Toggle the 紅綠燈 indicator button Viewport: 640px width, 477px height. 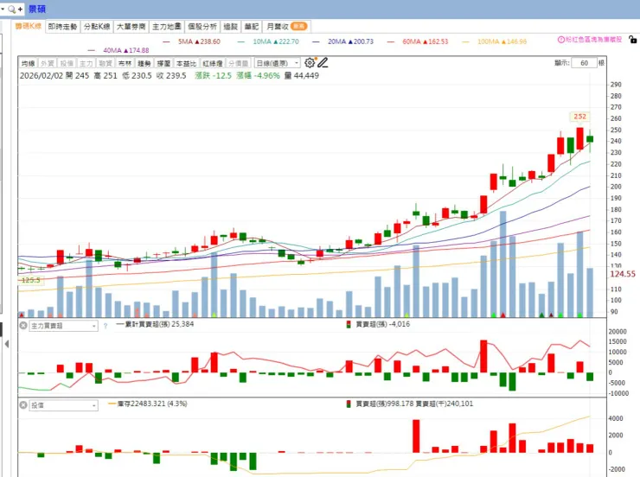(x=213, y=63)
